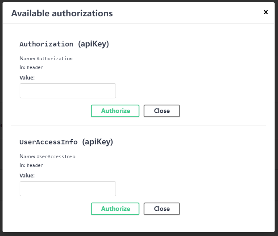
Task: Click "In: header" under UserAccessInfo section
Action: click(31, 165)
